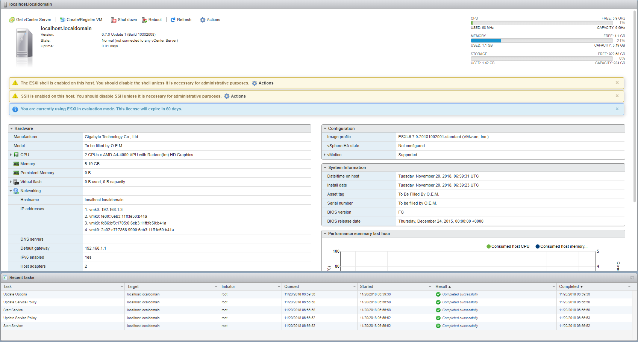Click the SSH warning triangle icon
The height and width of the screenshot is (342, 638).
15,96
